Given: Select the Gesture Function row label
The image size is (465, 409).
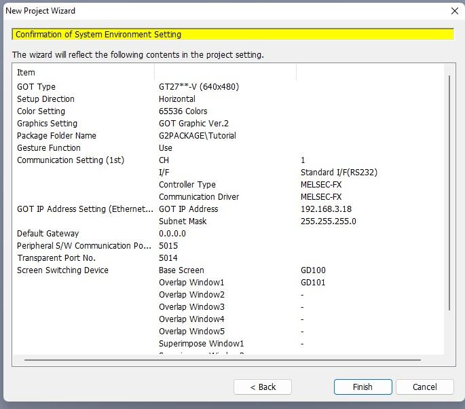Looking at the screenshot, I should pos(49,148).
